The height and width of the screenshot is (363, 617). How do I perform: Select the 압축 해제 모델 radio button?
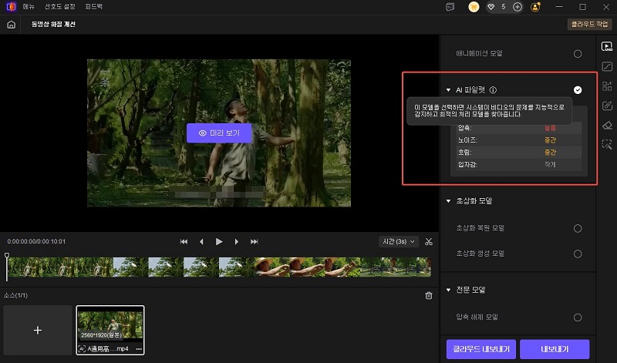[x=577, y=317]
